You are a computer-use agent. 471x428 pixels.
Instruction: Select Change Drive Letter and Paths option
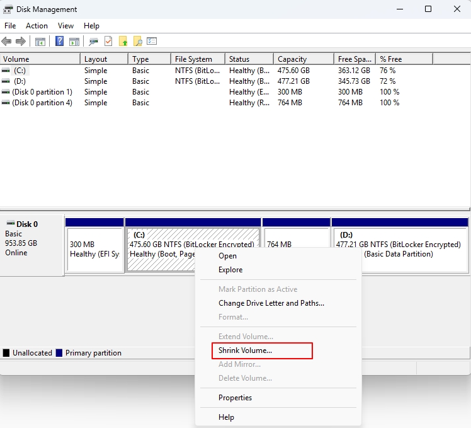point(271,303)
